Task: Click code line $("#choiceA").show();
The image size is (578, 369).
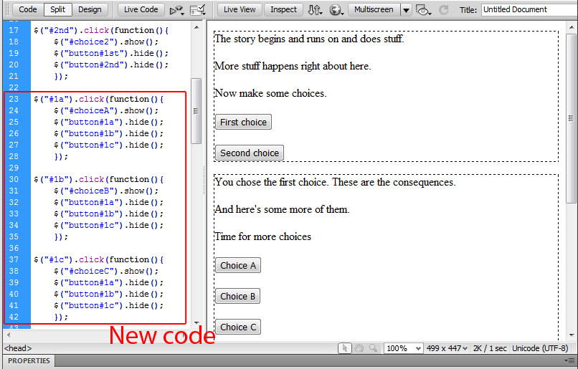Action: 106,110
